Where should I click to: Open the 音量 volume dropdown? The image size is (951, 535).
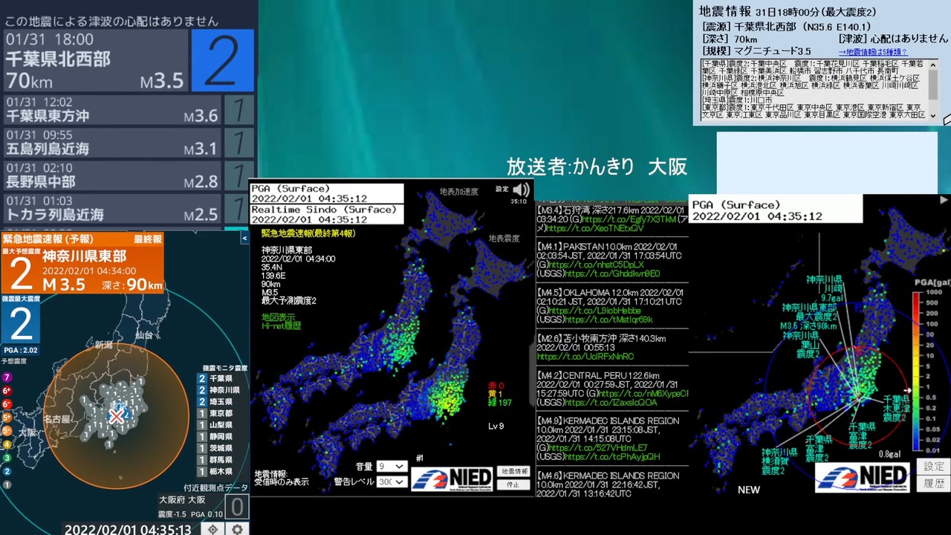tap(391, 467)
